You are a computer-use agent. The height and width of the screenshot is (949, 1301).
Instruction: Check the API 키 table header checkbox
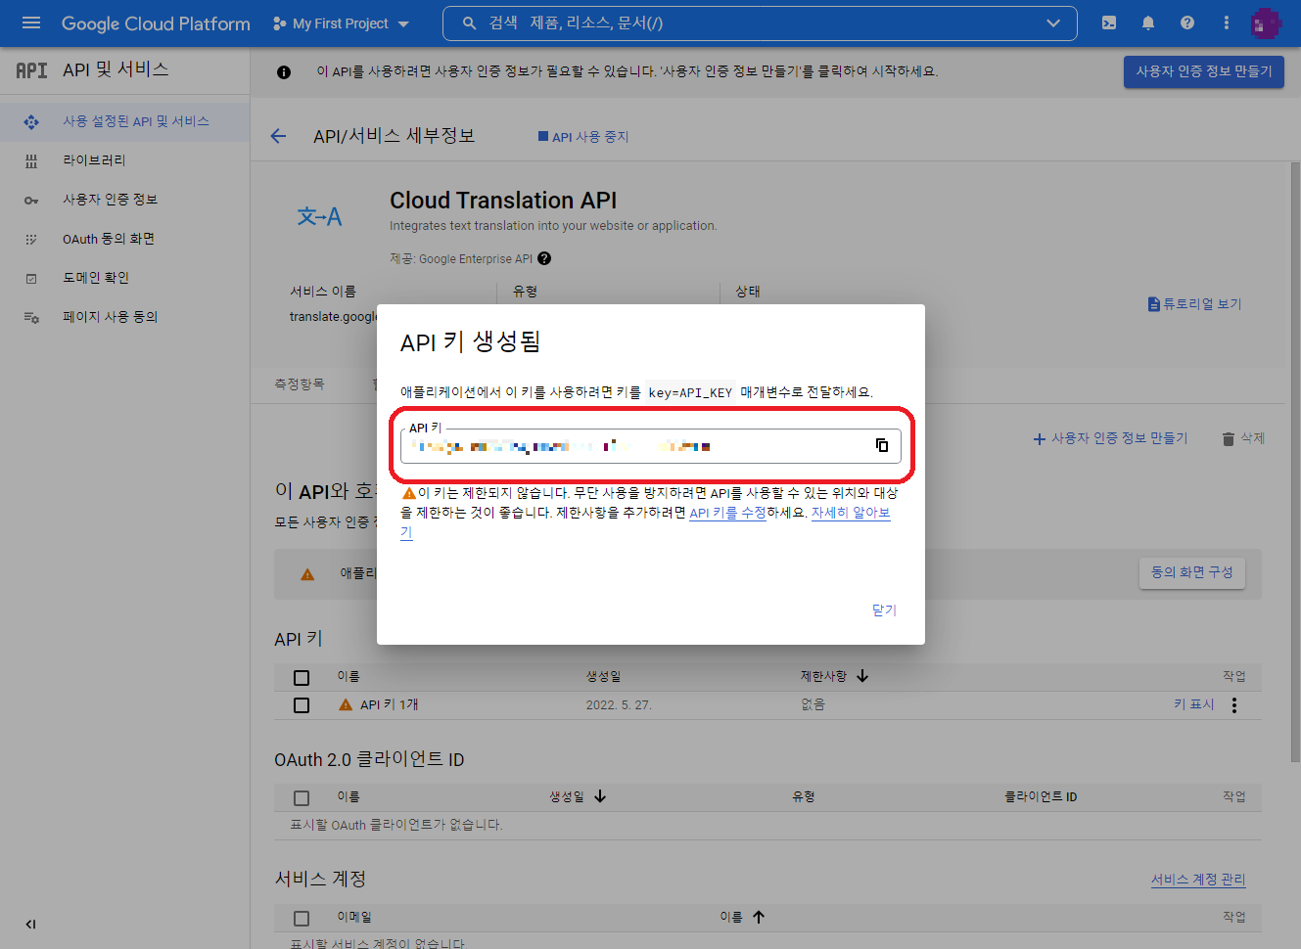click(301, 677)
